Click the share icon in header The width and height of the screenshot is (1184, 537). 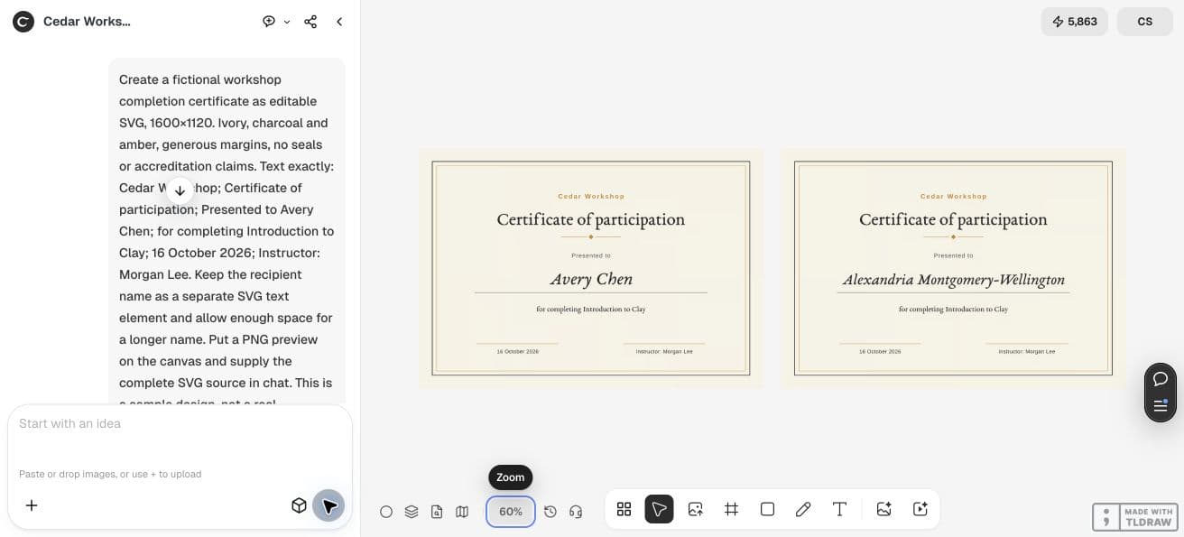click(310, 22)
